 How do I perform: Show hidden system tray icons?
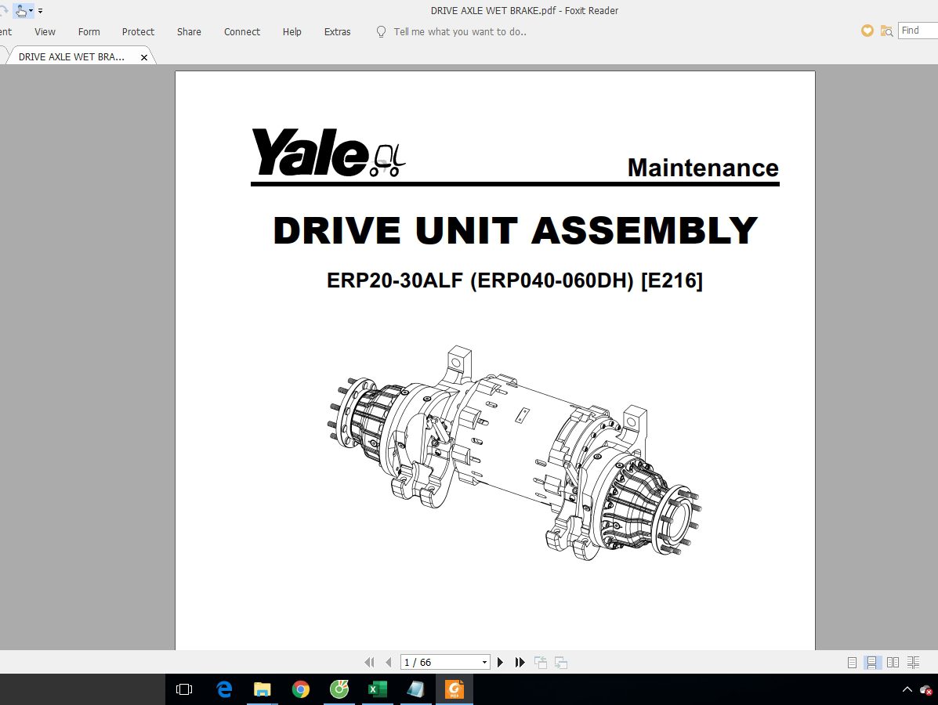(x=907, y=689)
